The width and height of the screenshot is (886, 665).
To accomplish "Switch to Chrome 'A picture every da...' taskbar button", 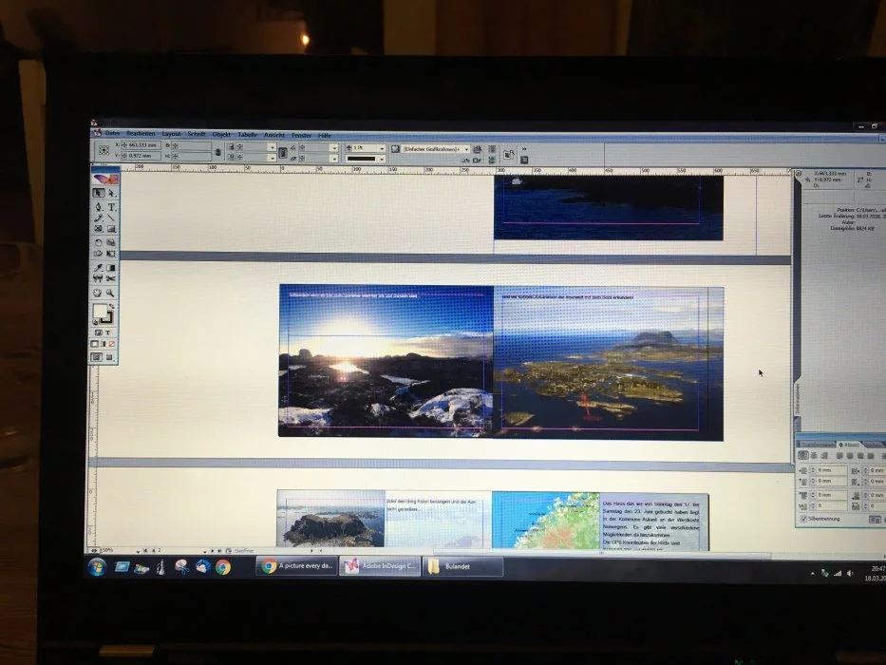I will click(297, 566).
